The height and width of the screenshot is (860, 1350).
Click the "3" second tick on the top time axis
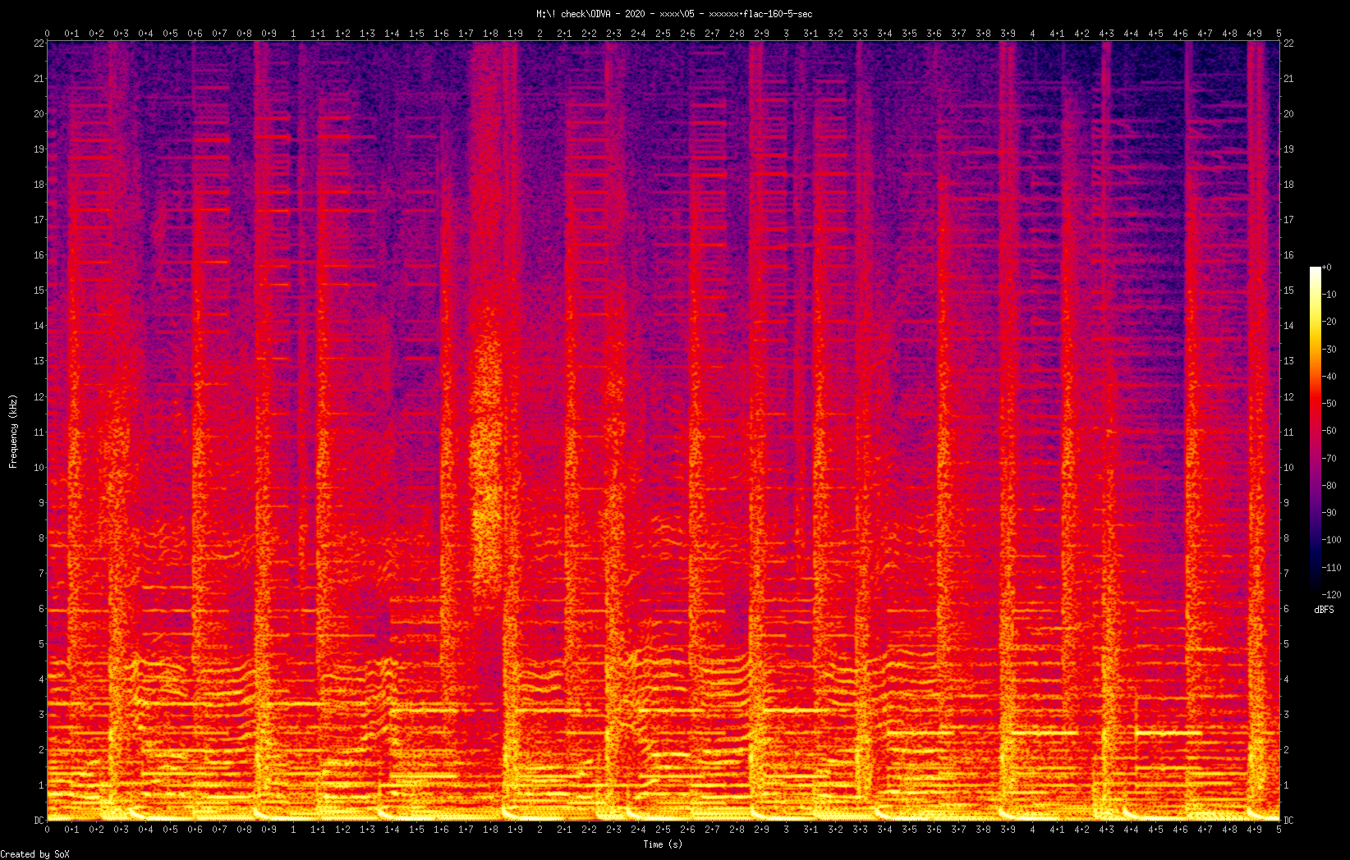click(786, 34)
